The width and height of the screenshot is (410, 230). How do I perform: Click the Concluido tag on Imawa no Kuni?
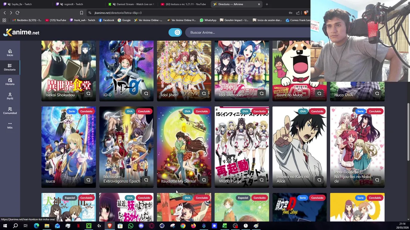coord(317,111)
